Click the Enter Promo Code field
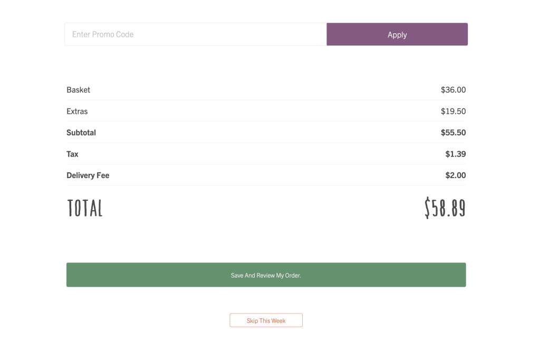The width and height of the screenshot is (540, 342). pos(195,34)
